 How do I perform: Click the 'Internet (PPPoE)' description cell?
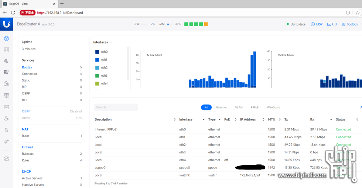(106, 129)
